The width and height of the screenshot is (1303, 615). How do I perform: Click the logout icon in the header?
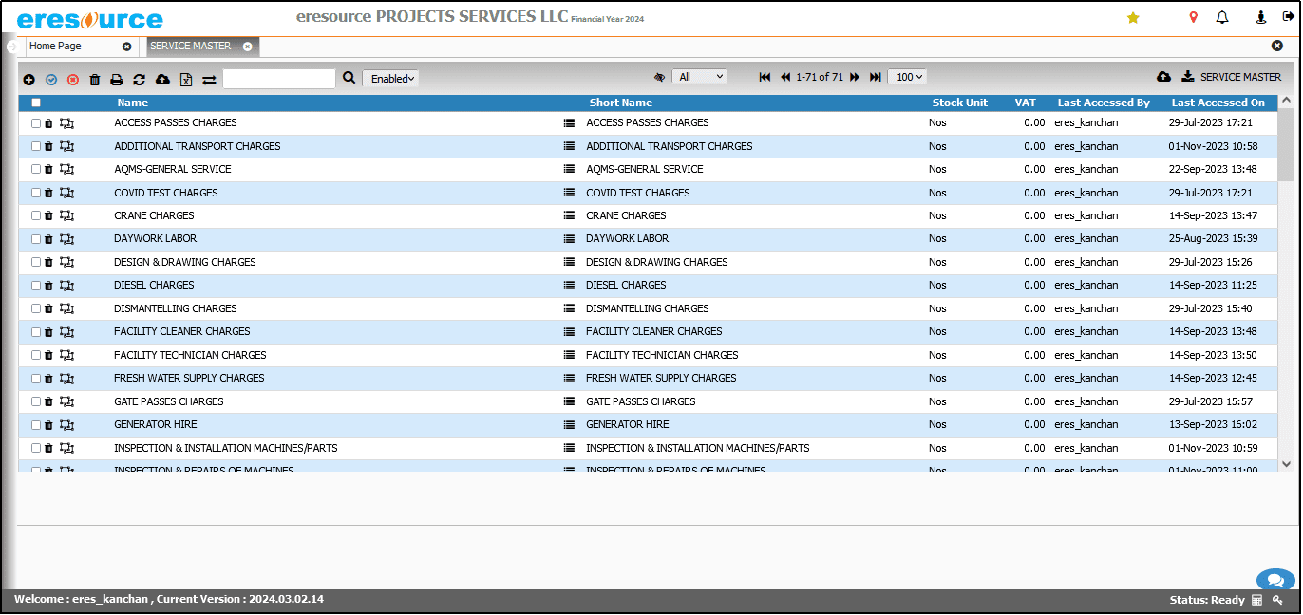[x=1289, y=17]
